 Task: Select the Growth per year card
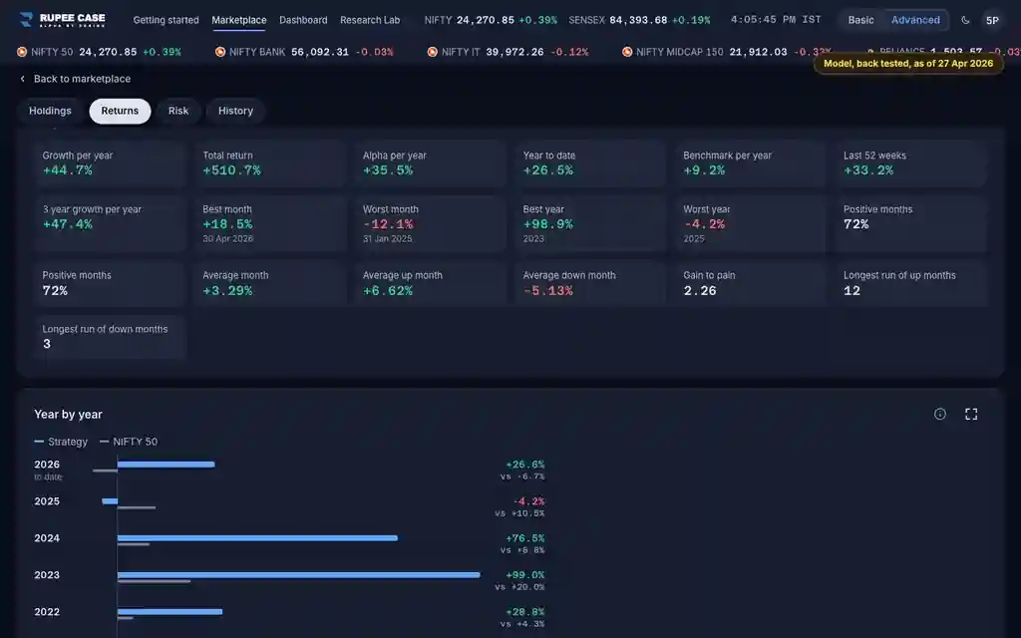pyautogui.click(x=110, y=163)
